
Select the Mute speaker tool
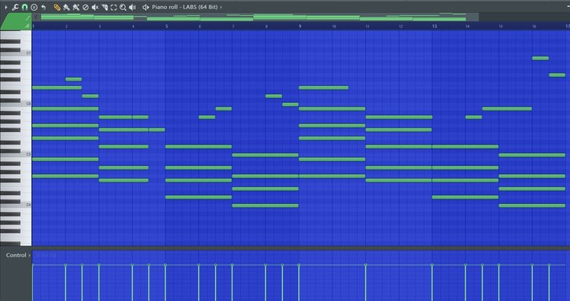(95, 7)
